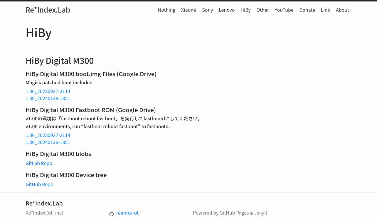Download boot.img 1.30_20240126-1851
Image resolution: width=377 pixels, height=221 pixels.
point(48,98)
